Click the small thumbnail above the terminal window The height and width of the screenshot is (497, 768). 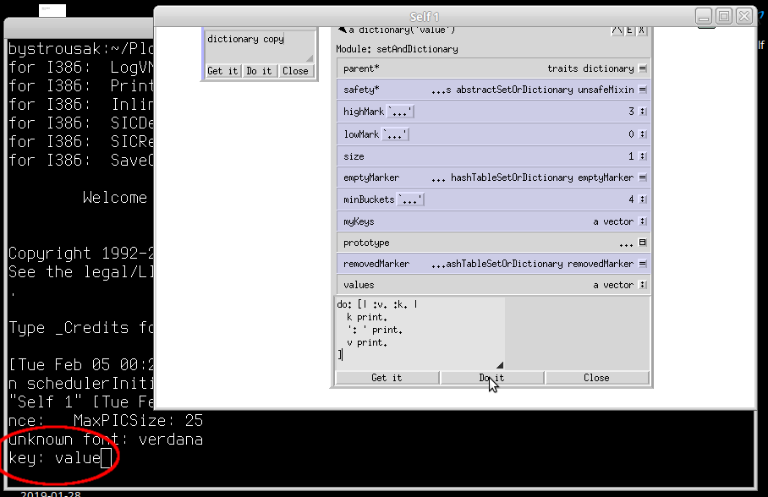click(x=52, y=10)
